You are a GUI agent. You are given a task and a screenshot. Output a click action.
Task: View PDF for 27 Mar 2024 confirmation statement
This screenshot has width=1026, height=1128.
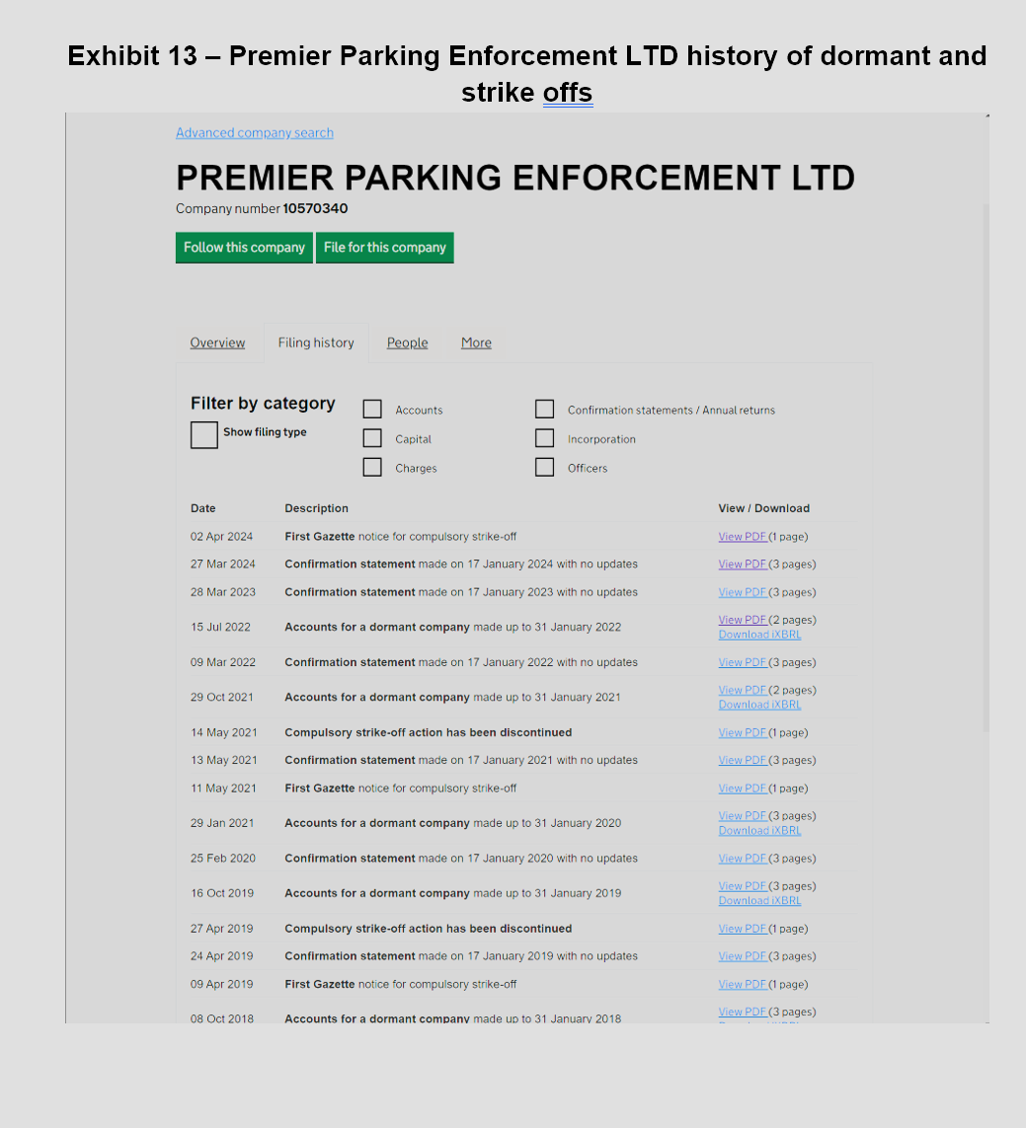[743, 564]
